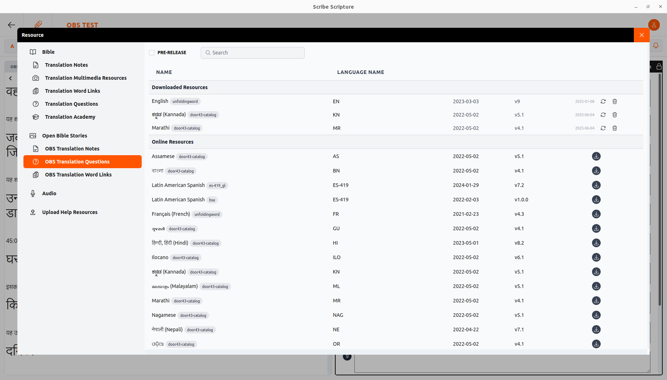Open notifications with the bell icon
Viewport: 667px width, 380px height.
coord(656,45)
